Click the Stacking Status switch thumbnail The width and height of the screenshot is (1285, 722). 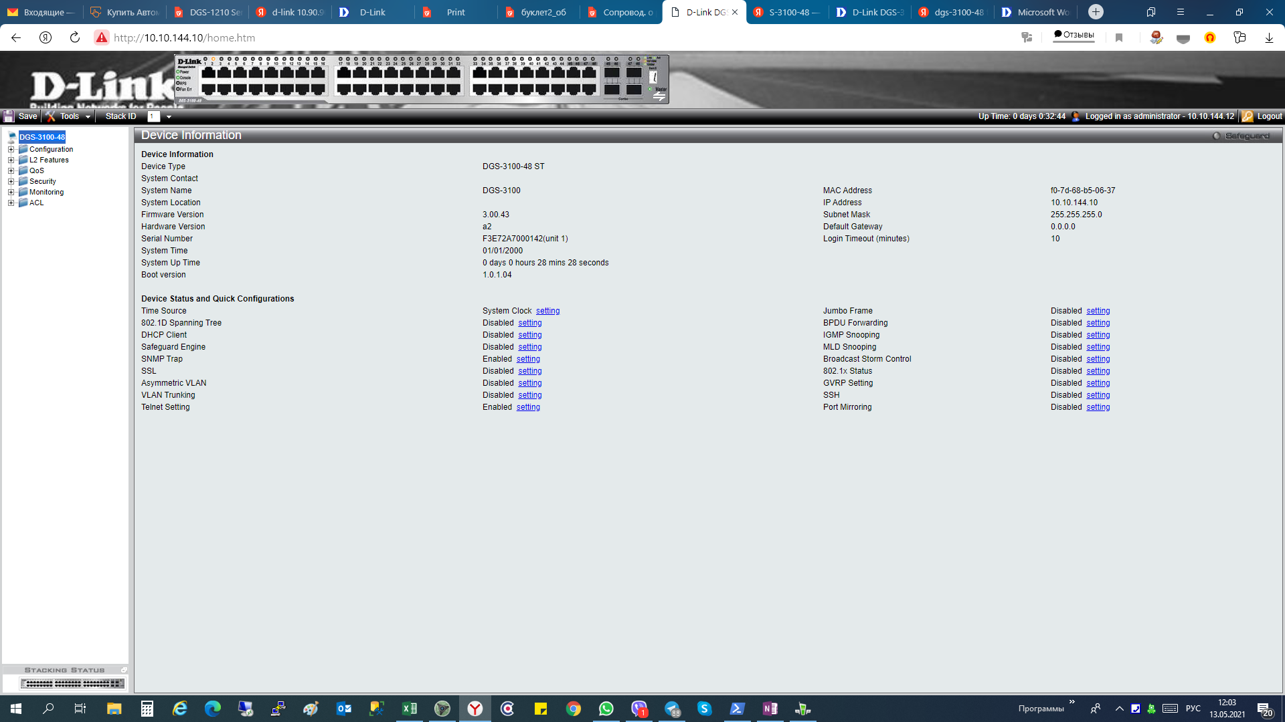[x=72, y=683]
